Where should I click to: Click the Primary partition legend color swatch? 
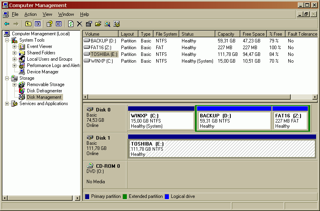(87, 196)
